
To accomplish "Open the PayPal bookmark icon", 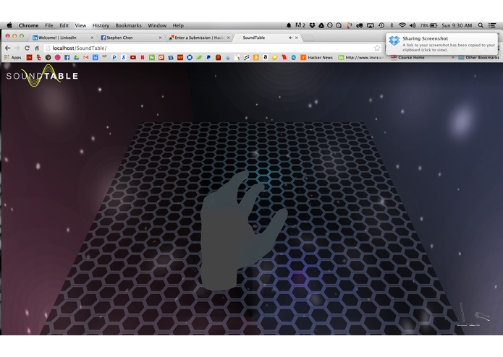I will [208, 58].
